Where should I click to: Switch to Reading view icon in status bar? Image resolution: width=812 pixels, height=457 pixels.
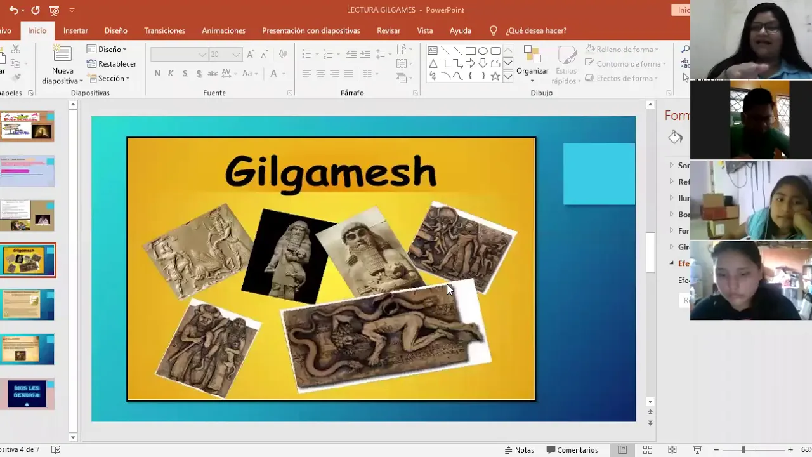[x=672, y=449]
